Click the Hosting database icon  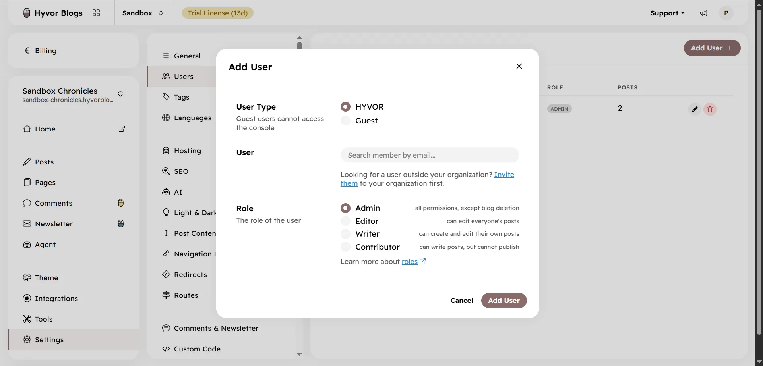[x=166, y=150]
